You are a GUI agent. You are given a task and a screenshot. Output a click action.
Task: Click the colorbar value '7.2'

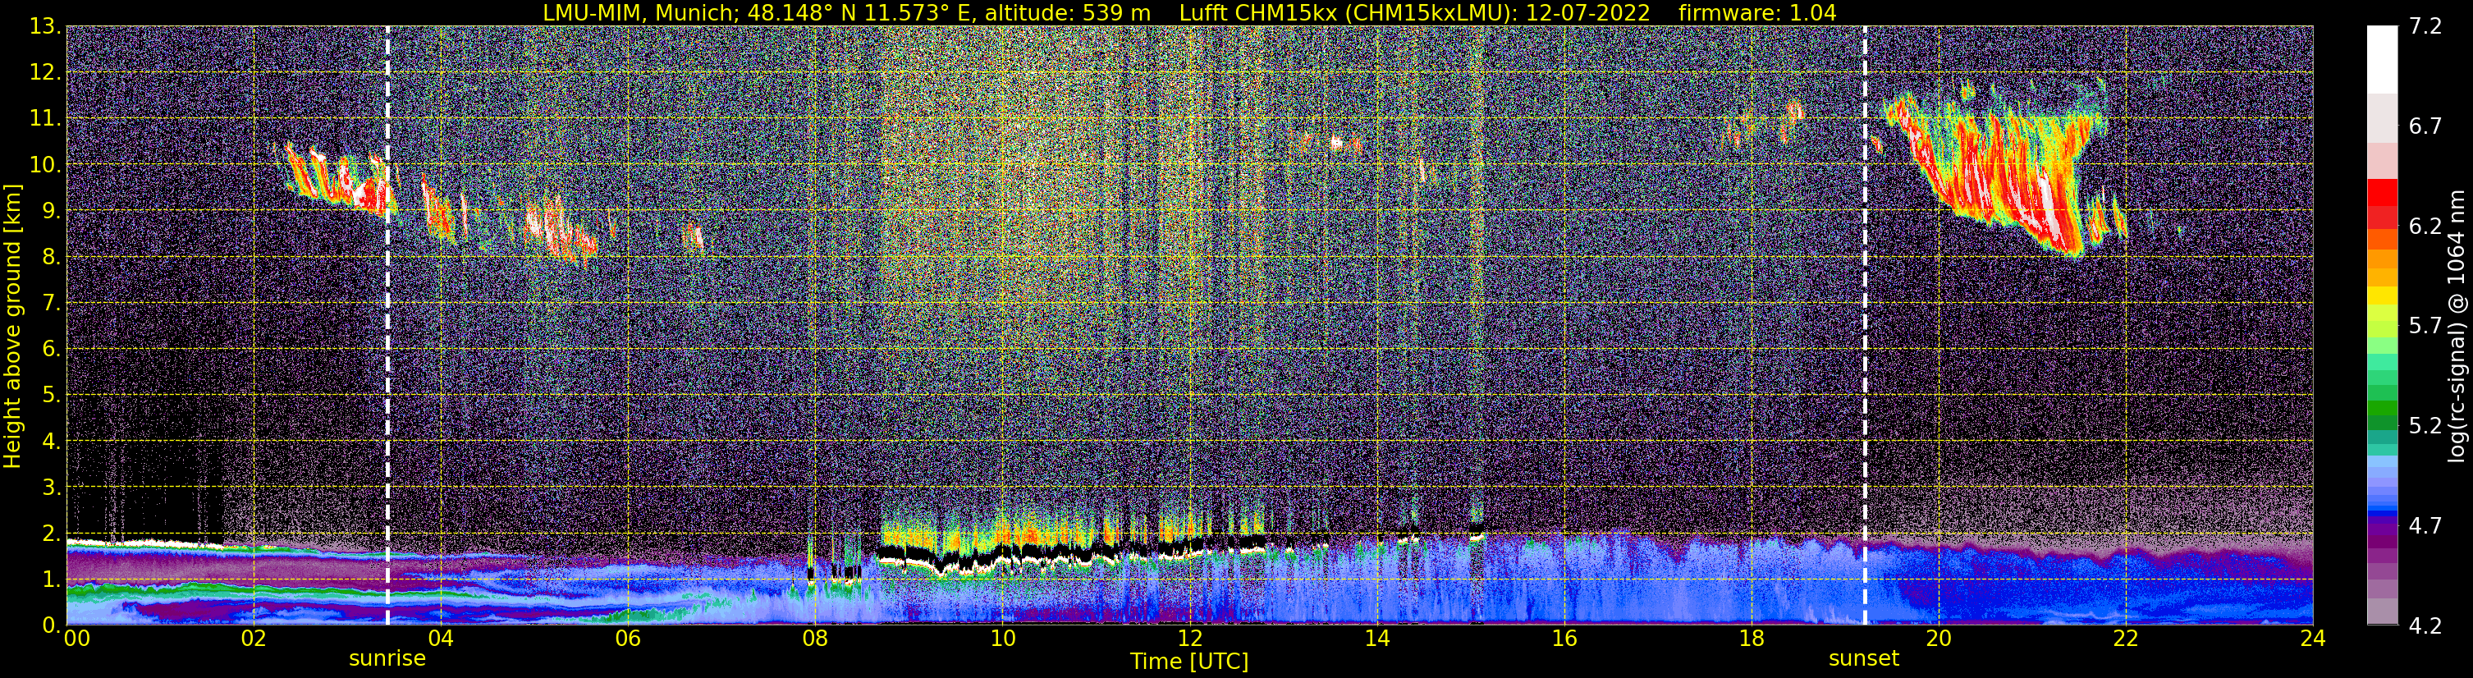2425,27
